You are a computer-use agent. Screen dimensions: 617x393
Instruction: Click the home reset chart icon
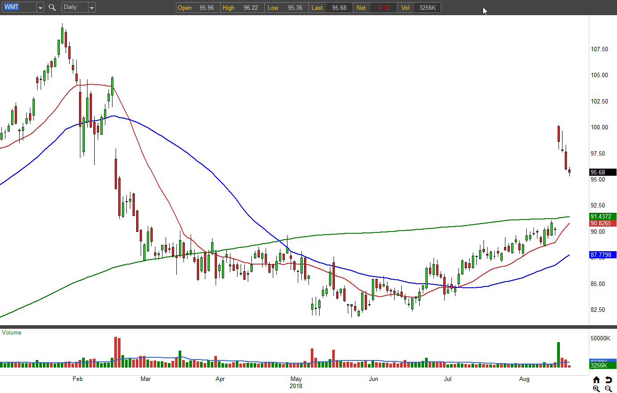(596, 380)
